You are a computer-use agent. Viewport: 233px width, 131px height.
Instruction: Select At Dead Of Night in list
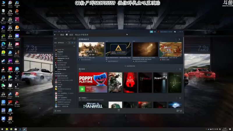pyautogui.click(x=62, y=63)
